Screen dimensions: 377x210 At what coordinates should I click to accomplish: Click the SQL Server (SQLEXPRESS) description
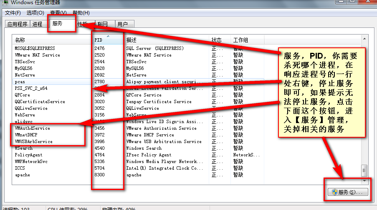(x=155, y=48)
